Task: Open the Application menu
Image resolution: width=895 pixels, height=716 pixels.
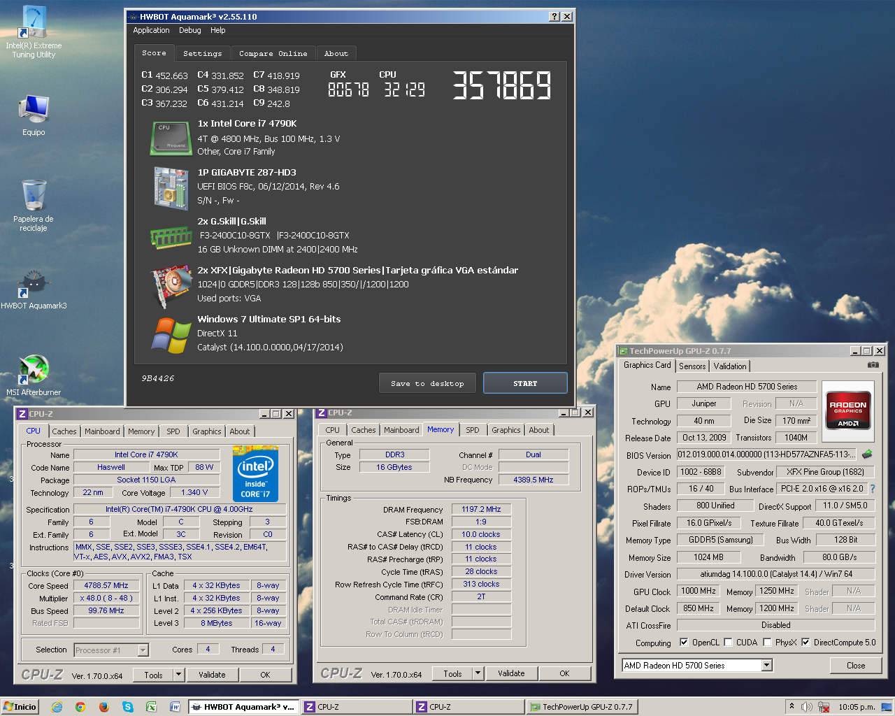Action: 151,30
